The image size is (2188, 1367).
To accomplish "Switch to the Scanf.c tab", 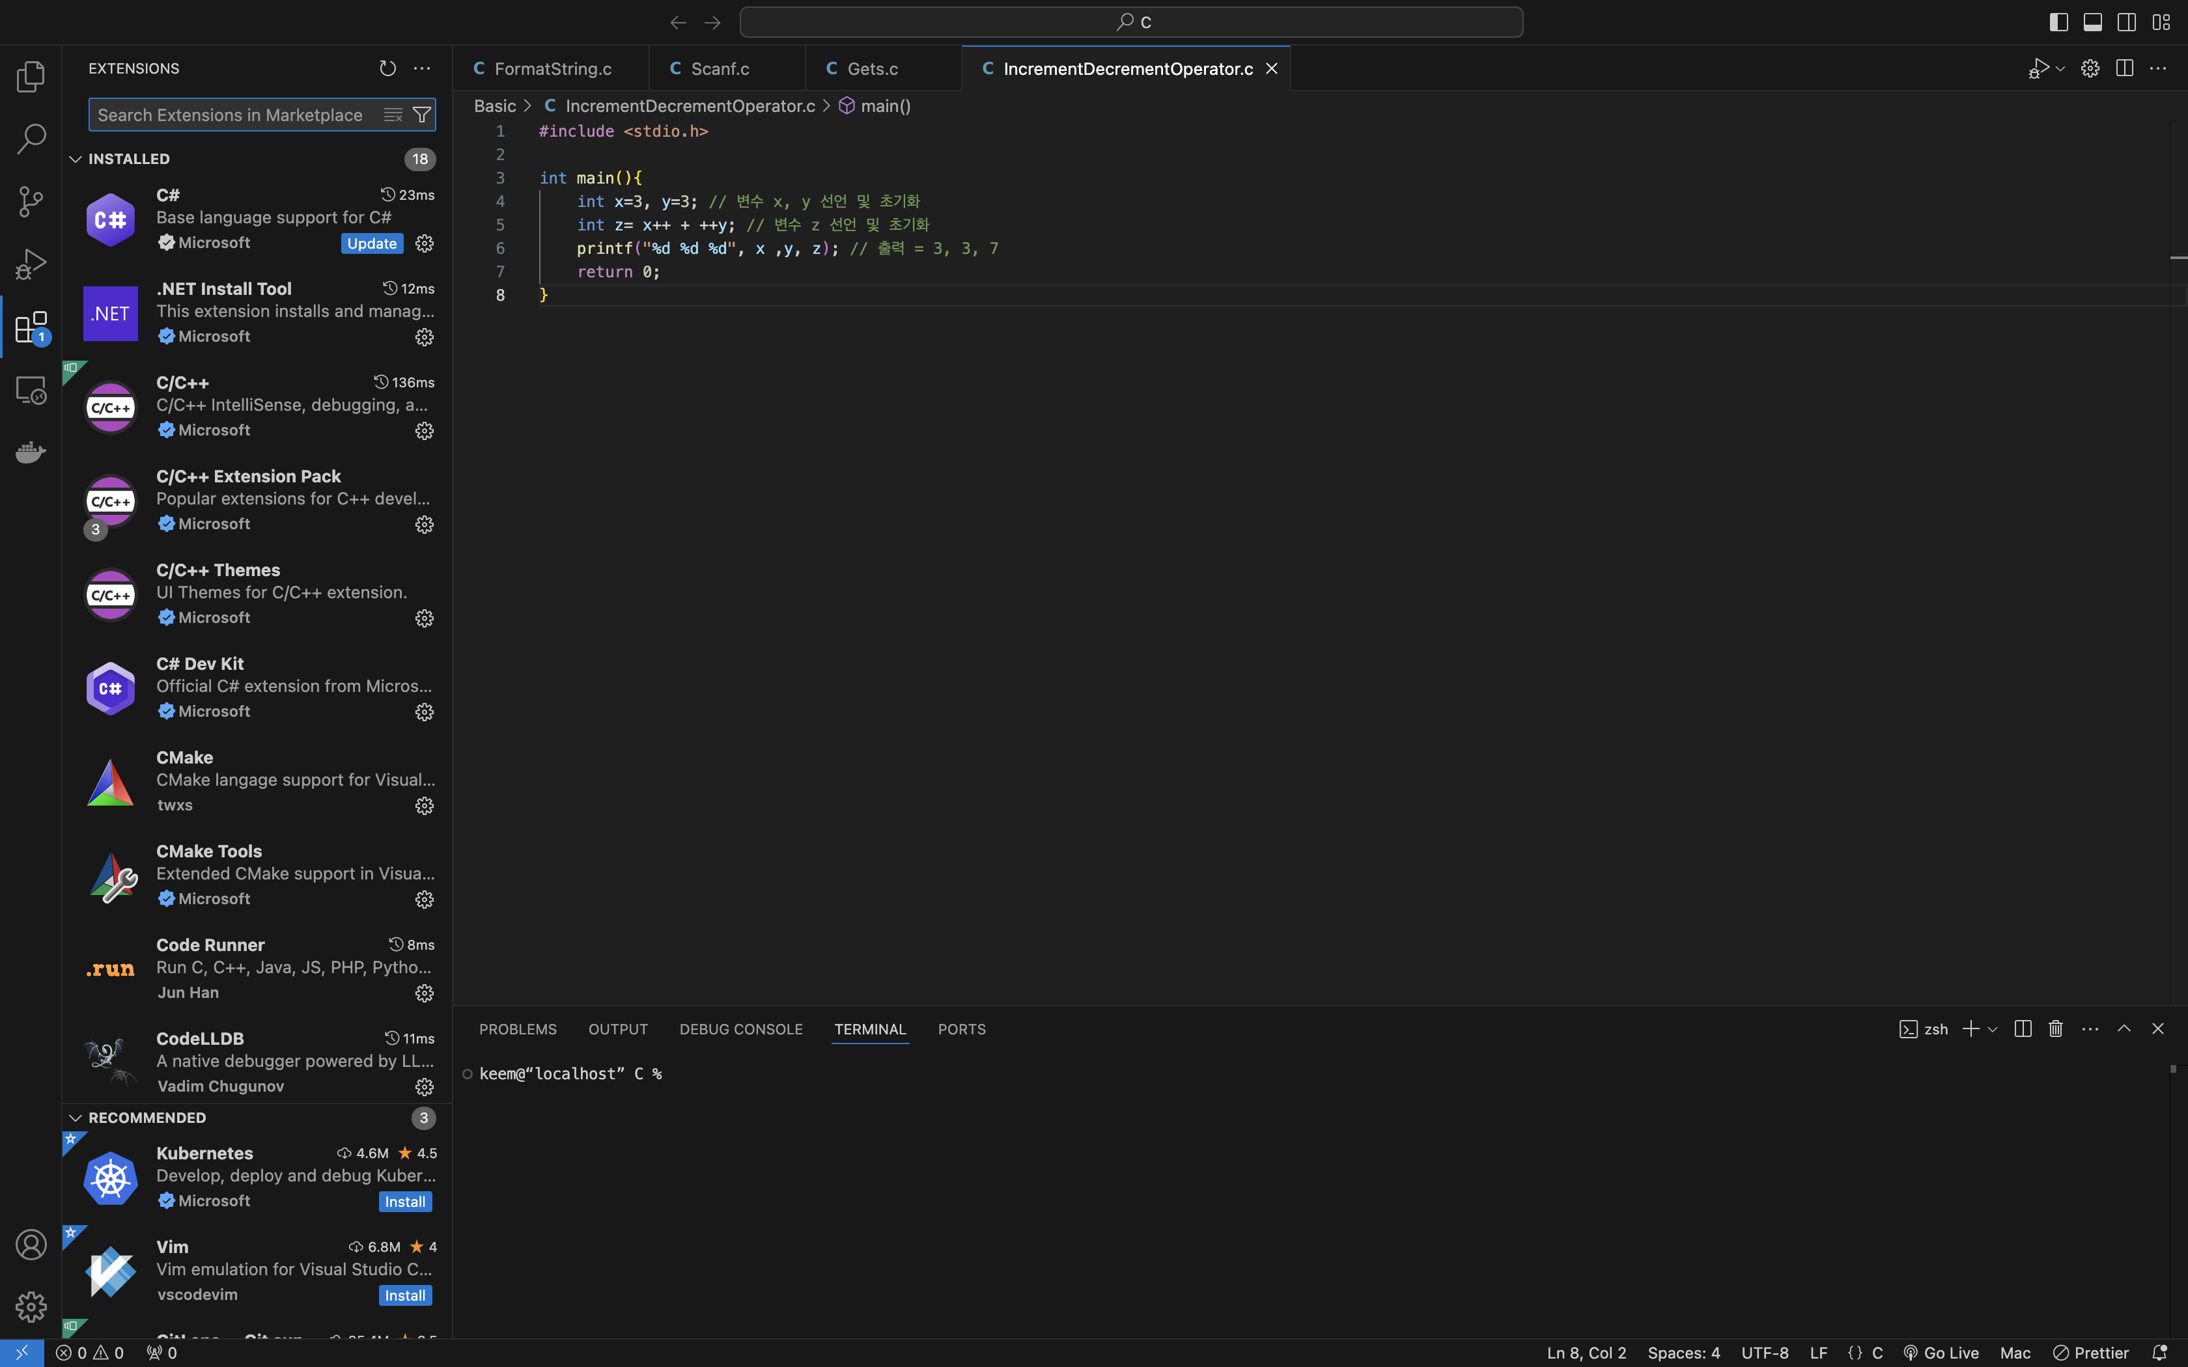I will 720,69.
